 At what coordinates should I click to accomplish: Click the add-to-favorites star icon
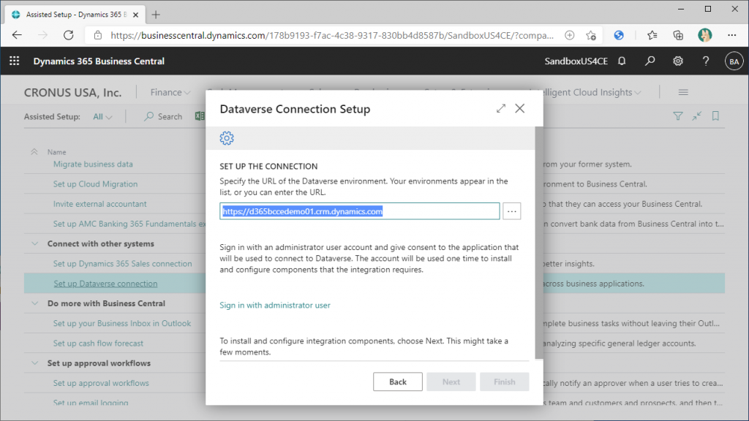(x=591, y=35)
